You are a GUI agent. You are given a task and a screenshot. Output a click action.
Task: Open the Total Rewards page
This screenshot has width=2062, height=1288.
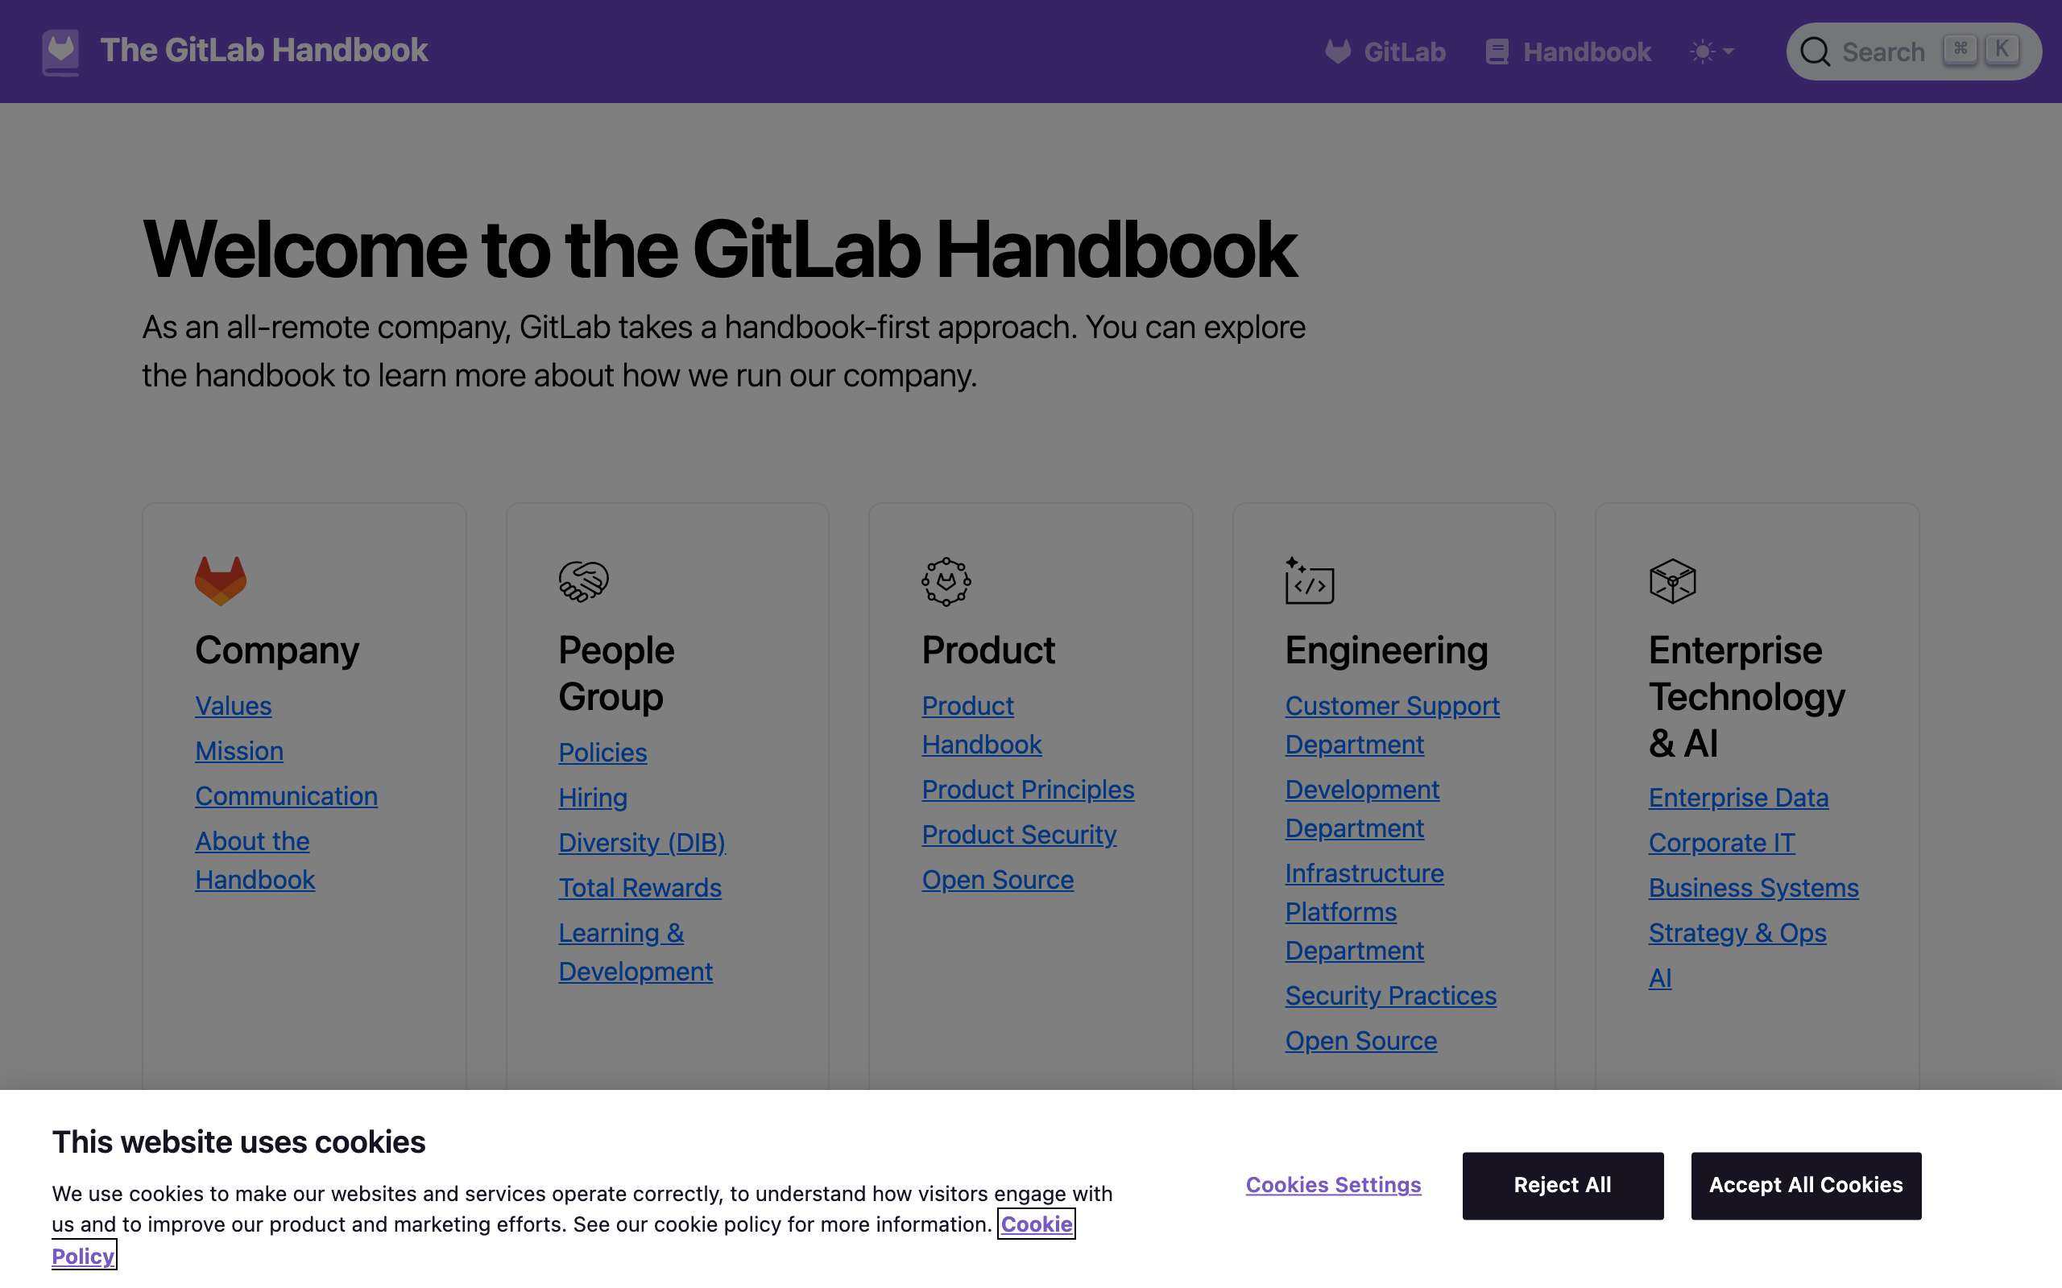(640, 888)
